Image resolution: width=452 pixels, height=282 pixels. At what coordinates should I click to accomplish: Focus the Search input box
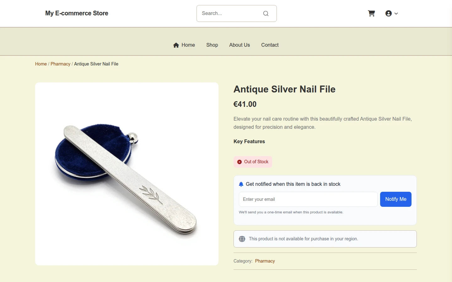(237, 13)
